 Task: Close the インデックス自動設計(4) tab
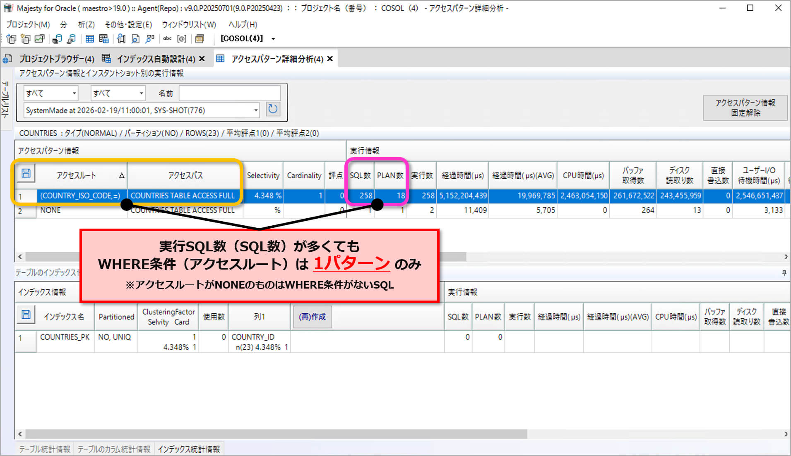click(x=202, y=59)
